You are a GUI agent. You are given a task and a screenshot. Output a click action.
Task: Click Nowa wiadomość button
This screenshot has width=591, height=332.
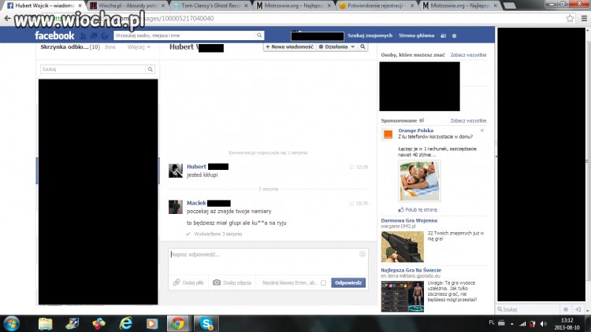point(289,46)
